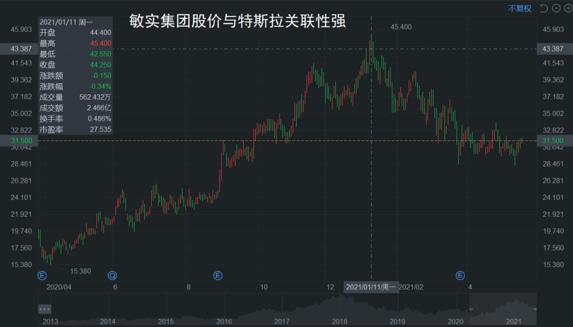
Task: Click the 2021/01/11 周一 panel header
Action: point(66,22)
